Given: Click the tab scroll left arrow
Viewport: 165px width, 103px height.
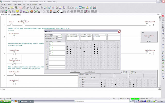Looking at the screenshot, I should pyautogui.click(x=158, y=14).
